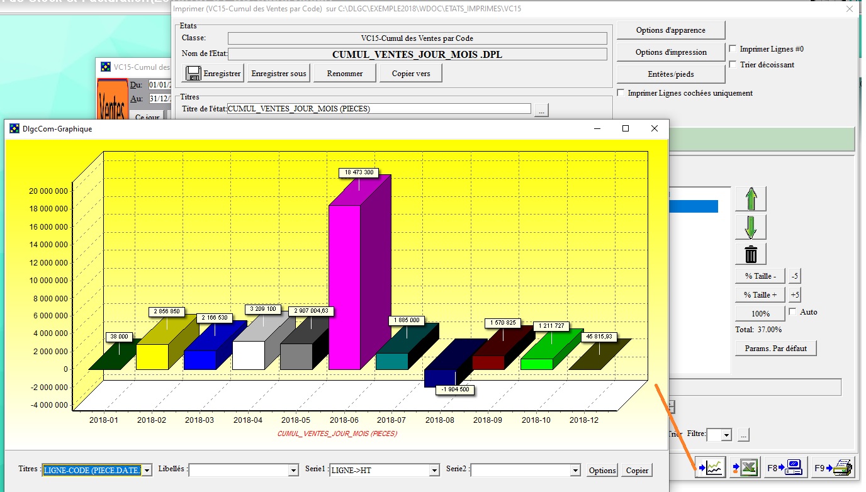Enable Imprimer Lignes #0 checkbox
Viewport: 866px width, 492px height.
click(733, 49)
